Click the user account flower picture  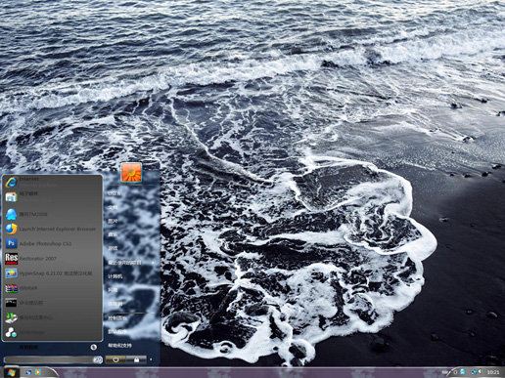click(132, 172)
